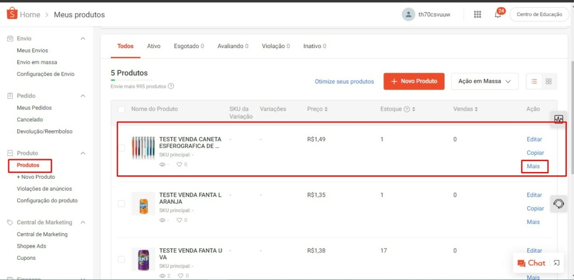Open Shopee Ads in the sidebar
This screenshot has width=574, height=280.
pyautogui.click(x=31, y=246)
